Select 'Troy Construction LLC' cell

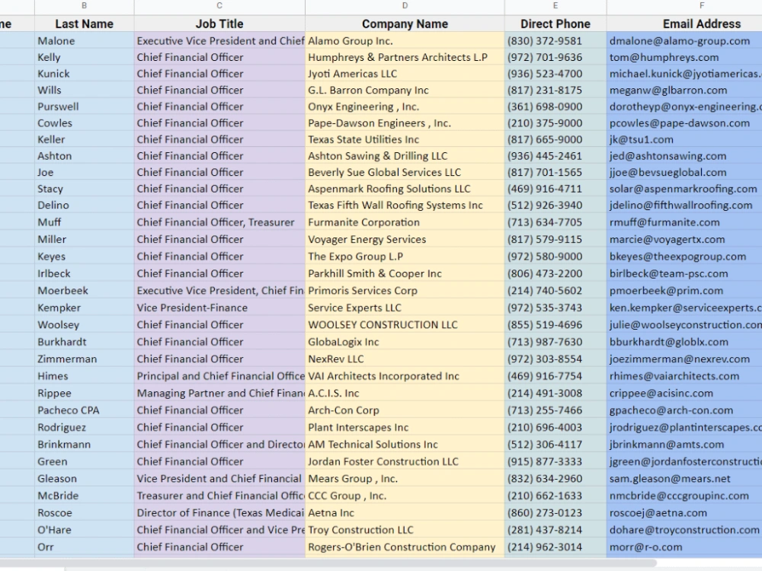pos(405,530)
